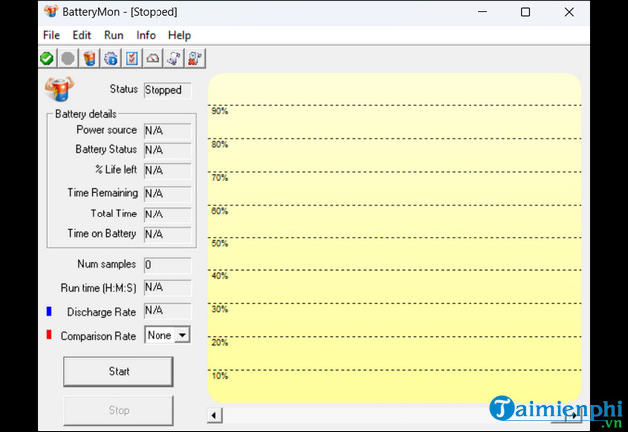The image size is (628, 432).
Task: Click the BatteryMon title bar app icon
Action: click(x=51, y=11)
